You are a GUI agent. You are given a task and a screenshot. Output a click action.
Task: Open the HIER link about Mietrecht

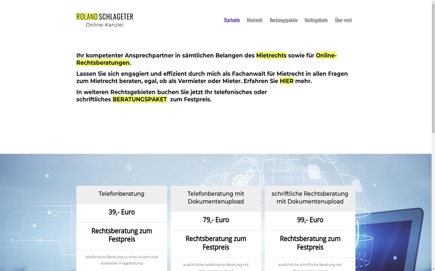pos(286,81)
